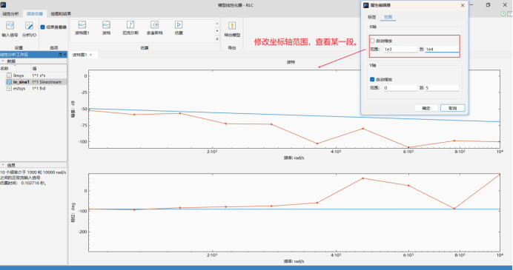The width and height of the screenshot is (513, 270).
Task: Click the 名称 column header
Action: (x=16, y=69)
